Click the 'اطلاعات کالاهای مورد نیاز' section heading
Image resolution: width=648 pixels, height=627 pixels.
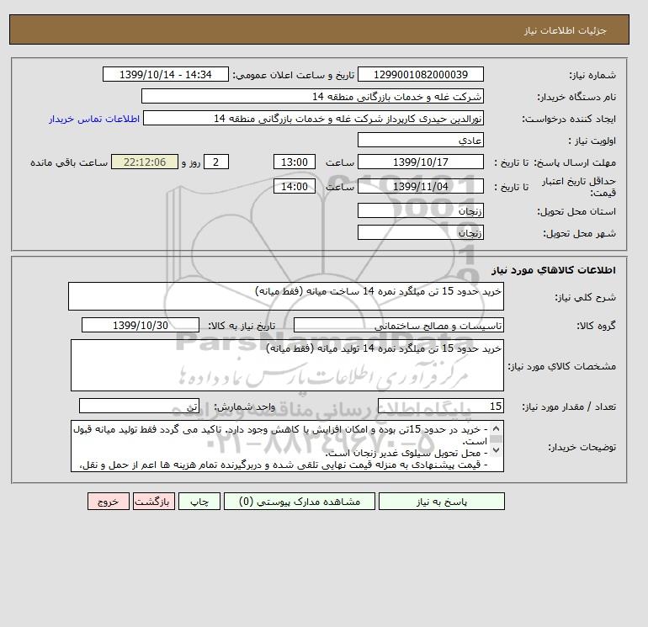point(554,270)
